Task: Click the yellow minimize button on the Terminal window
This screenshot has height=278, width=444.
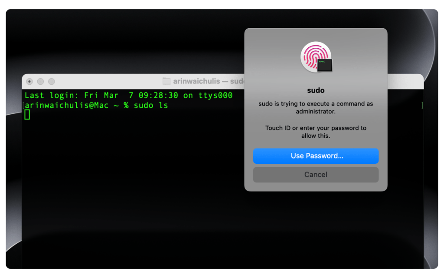Action: pos(40,81)
